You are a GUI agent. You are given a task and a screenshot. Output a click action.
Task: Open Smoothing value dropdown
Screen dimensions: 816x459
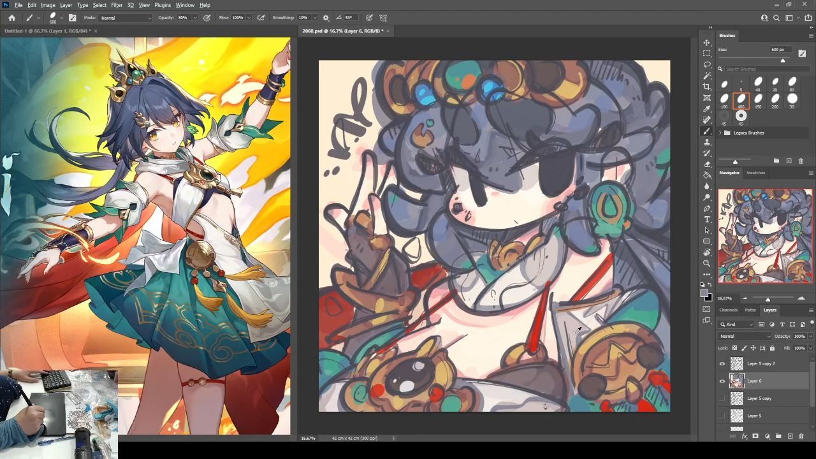[x=314, y=18]
